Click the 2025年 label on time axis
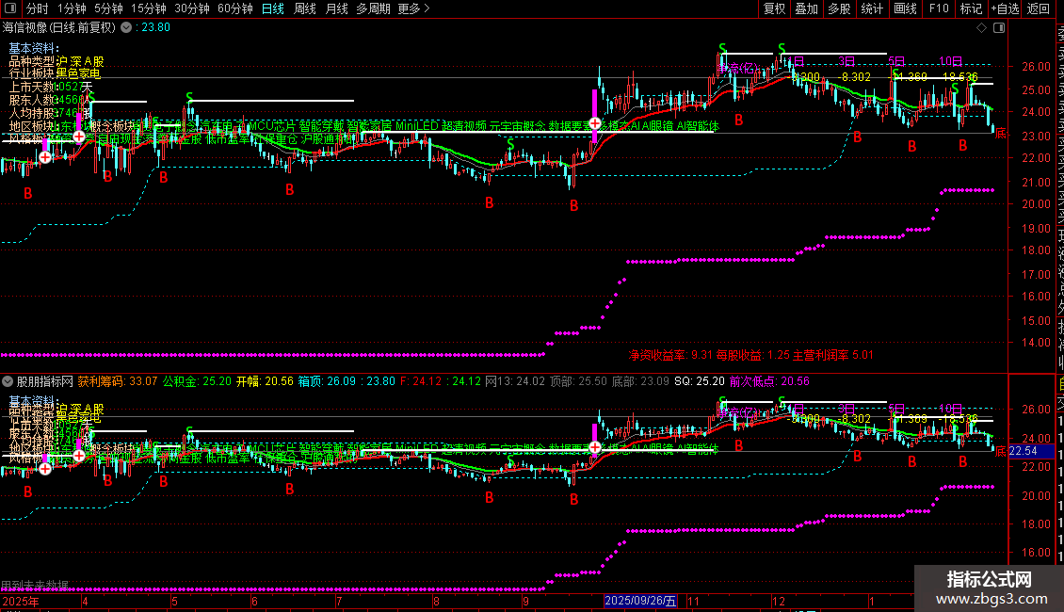 click(21, 601)
